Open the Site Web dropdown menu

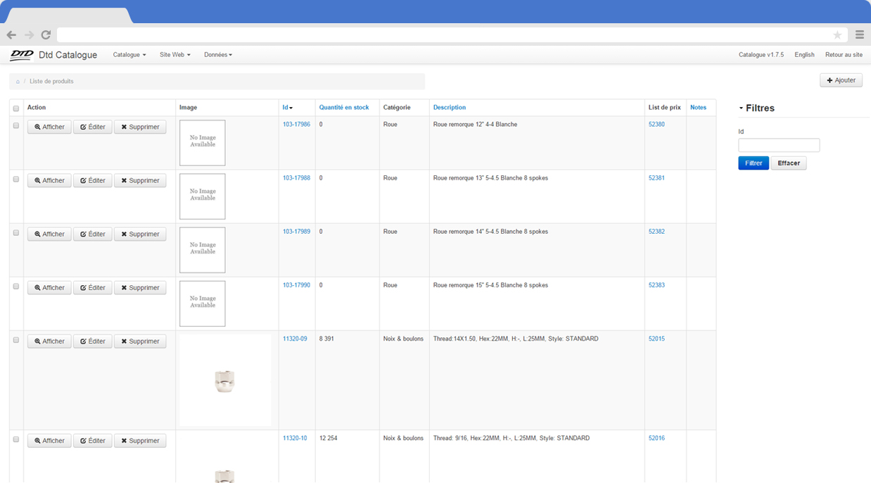[174, 55]
